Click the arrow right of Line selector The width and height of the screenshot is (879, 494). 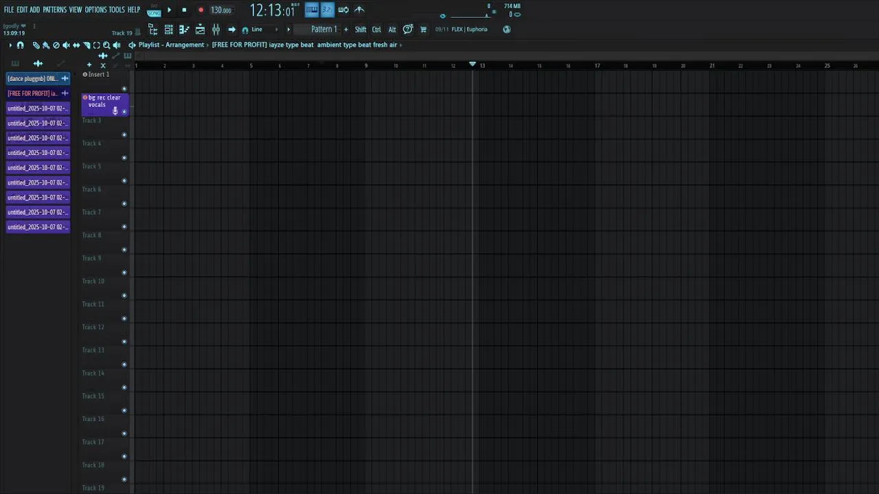click(277, 30)
